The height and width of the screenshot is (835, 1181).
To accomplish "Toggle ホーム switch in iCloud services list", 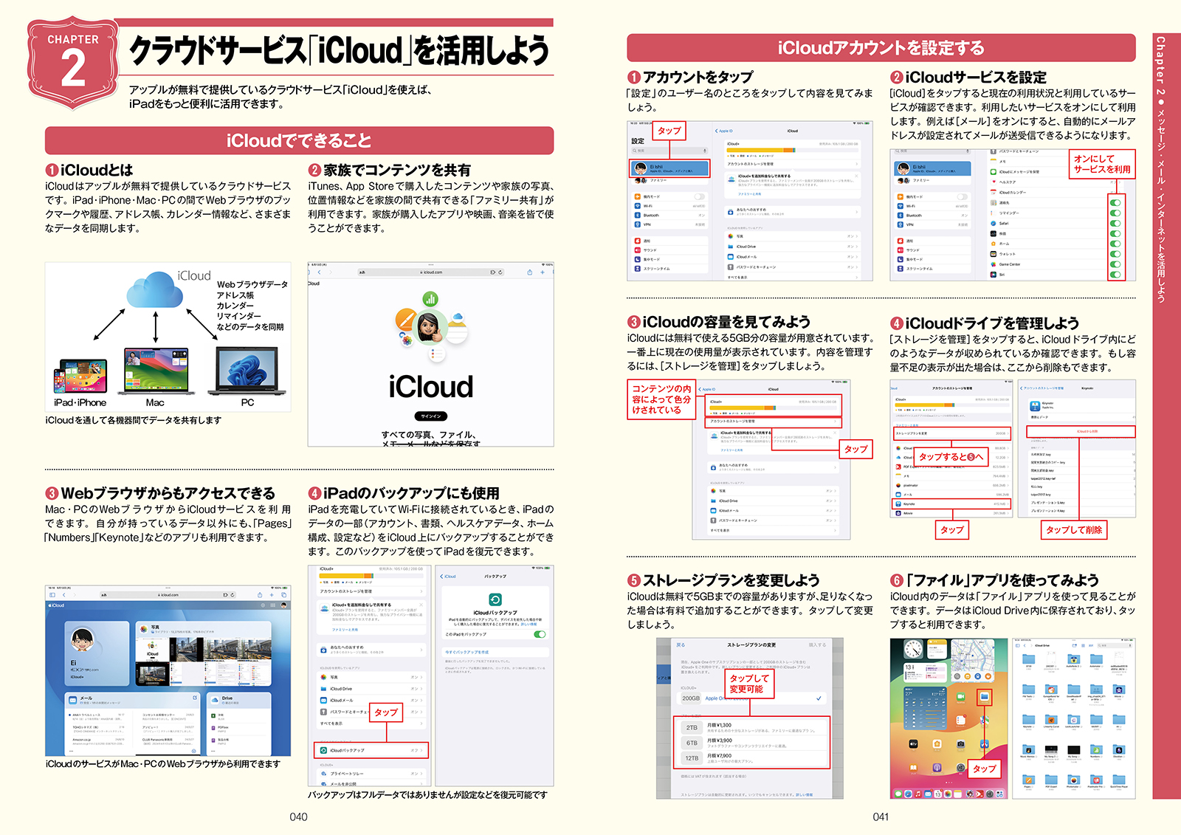I will coord(1115,244).
